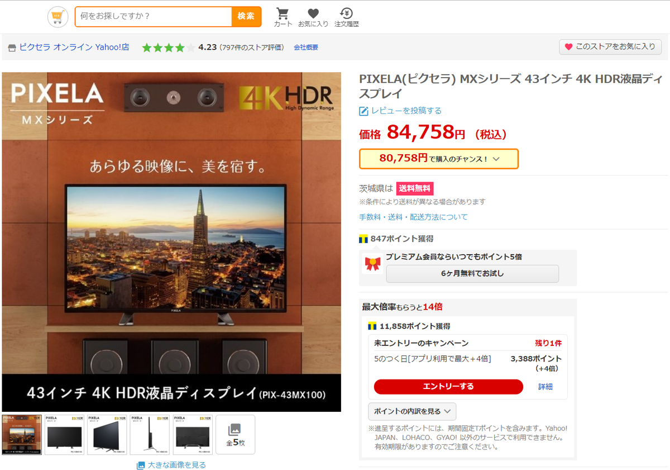Screen dimensions: 670x470
Task: Click the 5のつく日 campaign row text
Action: (433, 359)
